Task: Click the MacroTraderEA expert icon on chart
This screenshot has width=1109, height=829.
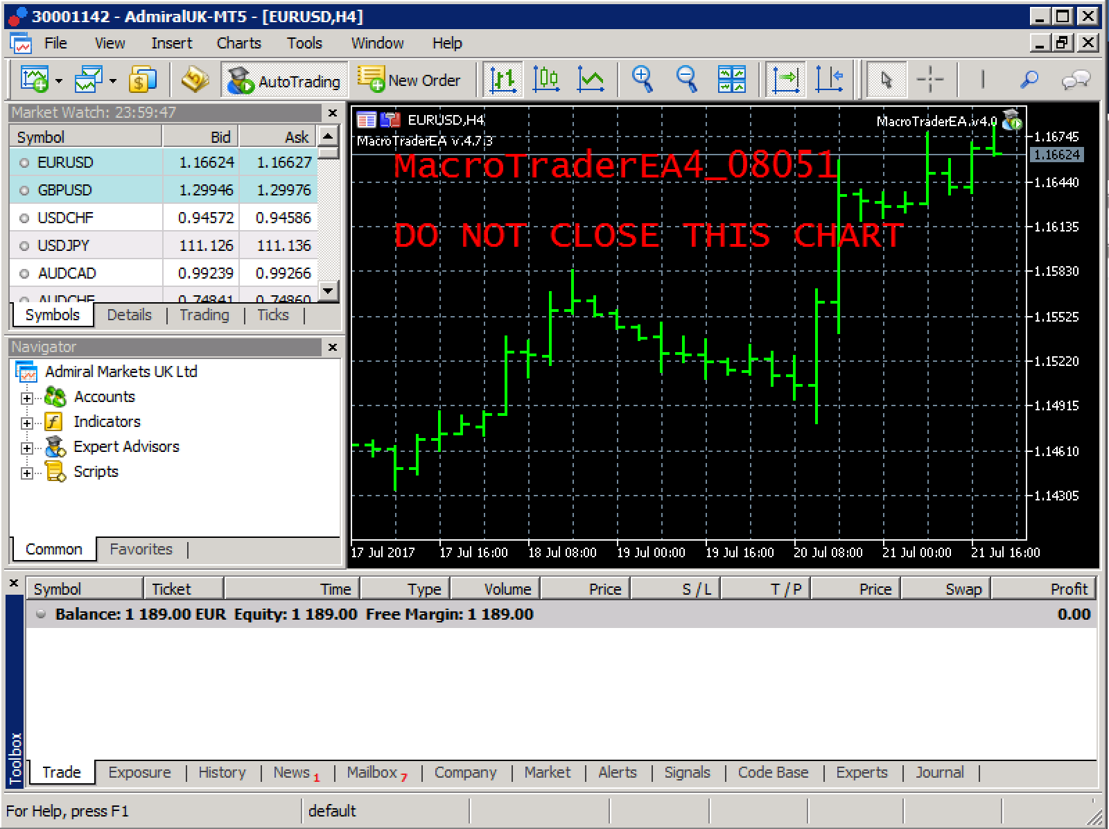Action: point(1012,120)
